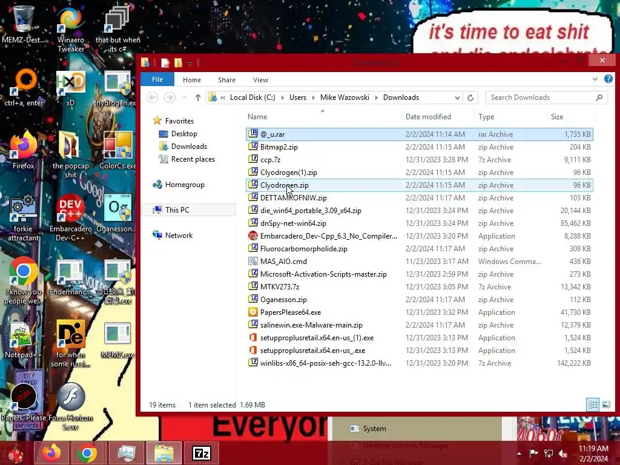Open the View ribbon tab
Screen dimensions: 620x465
click(x=260, y=80)
